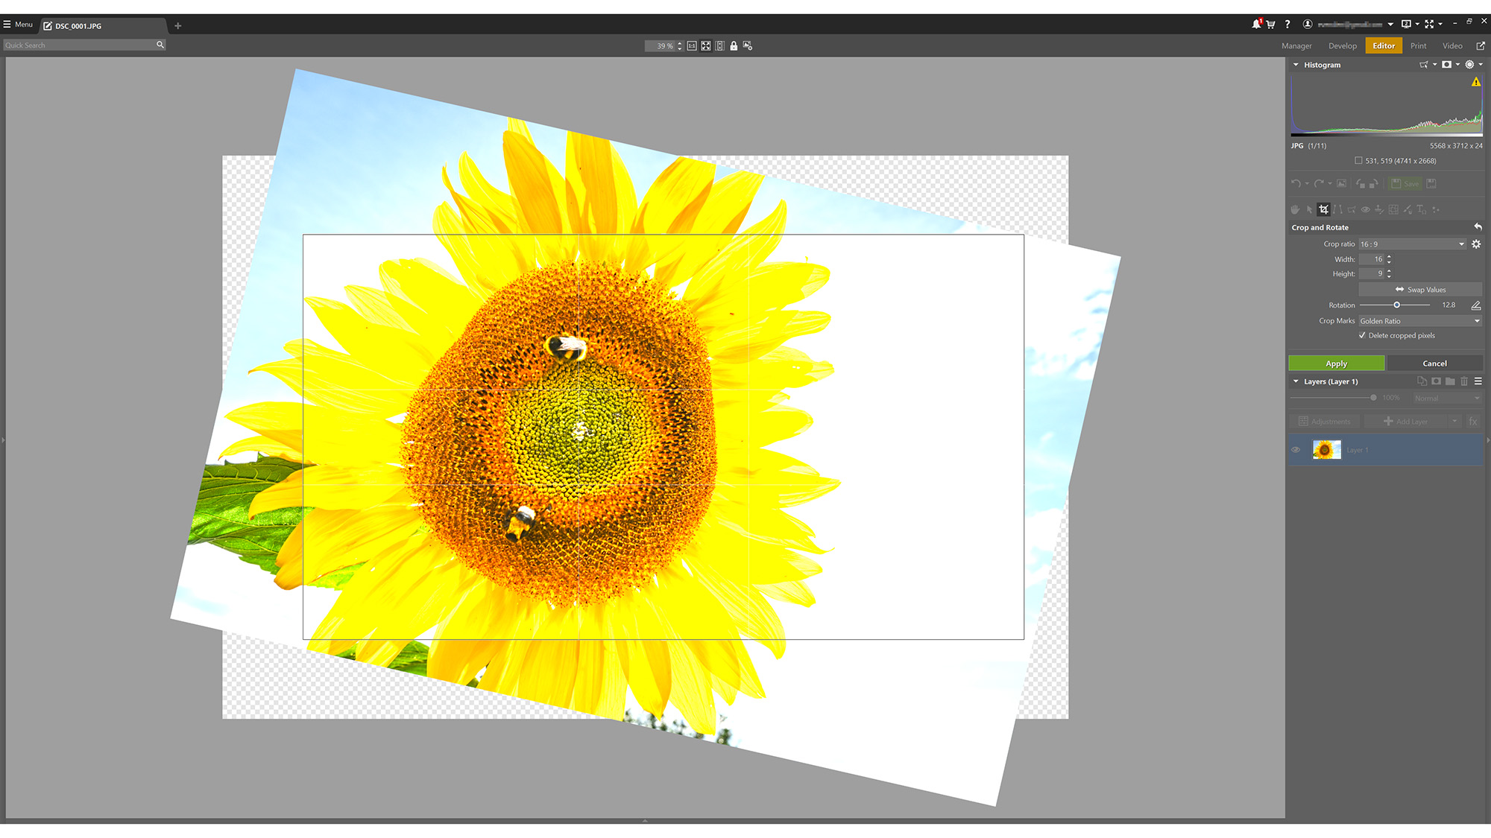Open crop ratio settings gear
The image size is (1491, 838).
1476,244
